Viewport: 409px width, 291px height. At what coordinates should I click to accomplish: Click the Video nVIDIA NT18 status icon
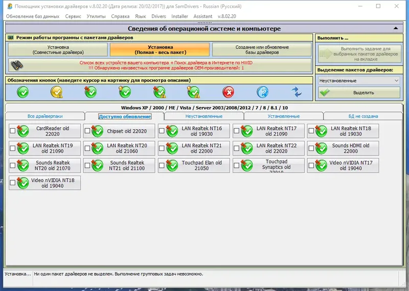click(x=23, y=183)
